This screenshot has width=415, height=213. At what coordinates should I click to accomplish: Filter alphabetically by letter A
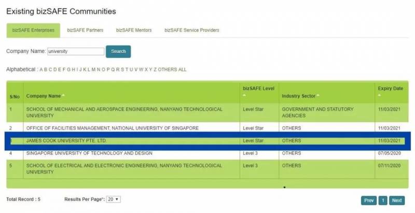(x=41, y=69)
